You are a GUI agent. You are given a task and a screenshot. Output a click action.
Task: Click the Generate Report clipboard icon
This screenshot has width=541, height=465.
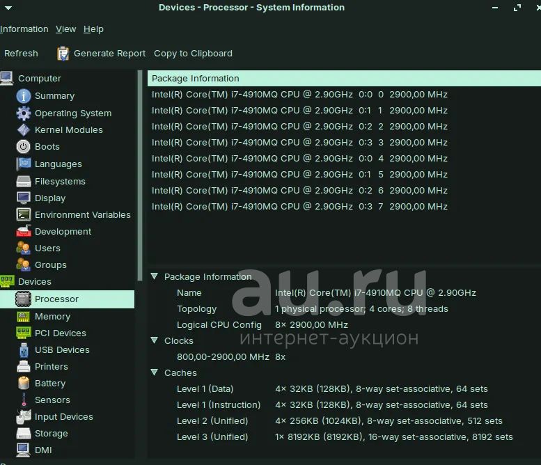tap(63, 54)
